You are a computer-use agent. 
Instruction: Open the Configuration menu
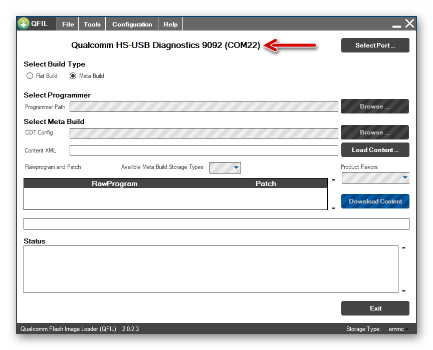coord(132,24)
